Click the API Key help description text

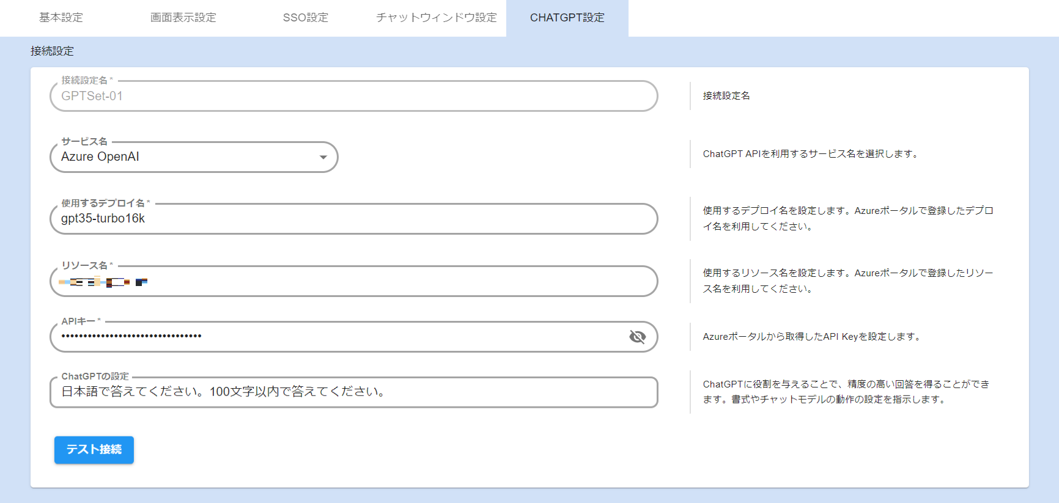811,337
